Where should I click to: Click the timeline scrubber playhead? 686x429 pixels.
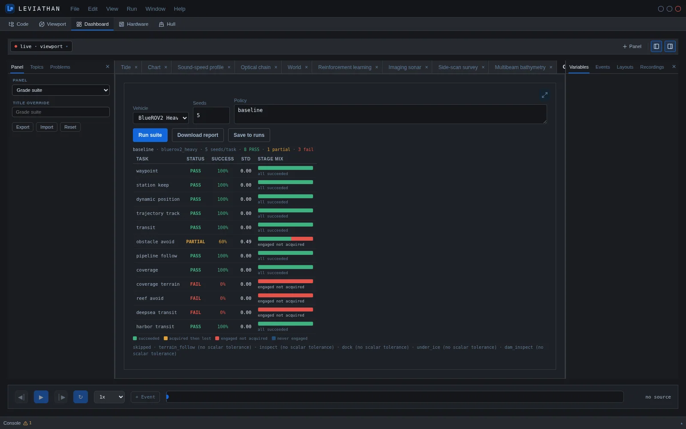click(x=167, y=397)
